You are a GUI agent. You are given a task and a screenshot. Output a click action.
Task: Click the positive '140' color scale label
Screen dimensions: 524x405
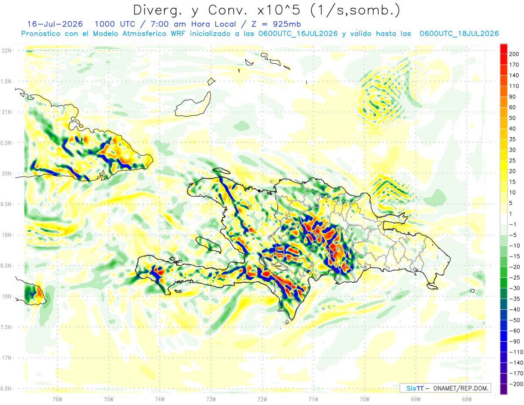[514, 76]
